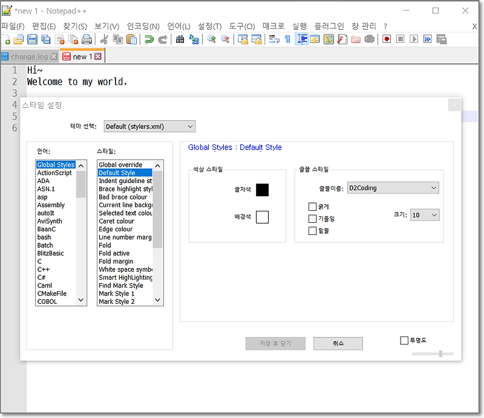Screen dimensions: 484x418
Task: Click the Function List icon
Action: (x=342, y=39)
